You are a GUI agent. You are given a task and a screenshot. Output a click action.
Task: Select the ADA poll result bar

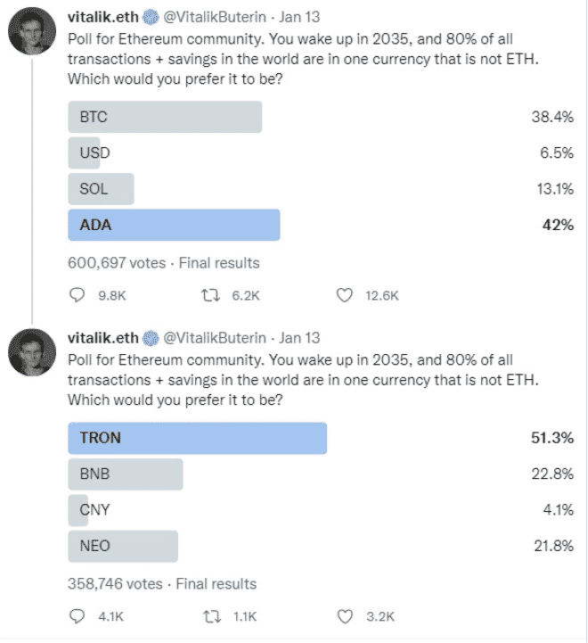(x=174, y=225)
